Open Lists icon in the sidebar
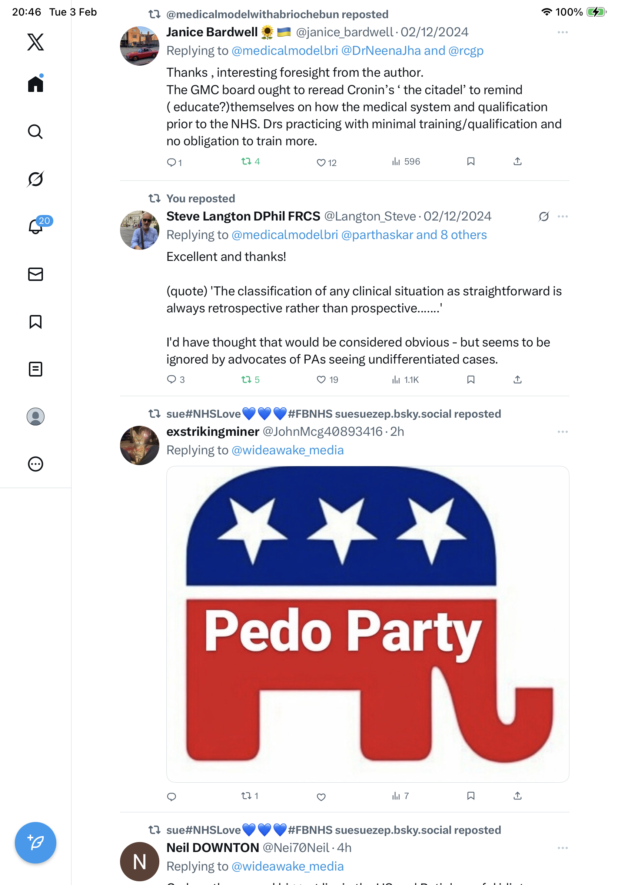This screenshot has height=885, width=618. tap(36, 369)
